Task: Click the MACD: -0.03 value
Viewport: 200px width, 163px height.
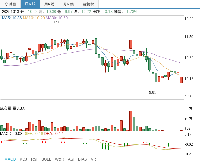Action: (11, 134)
